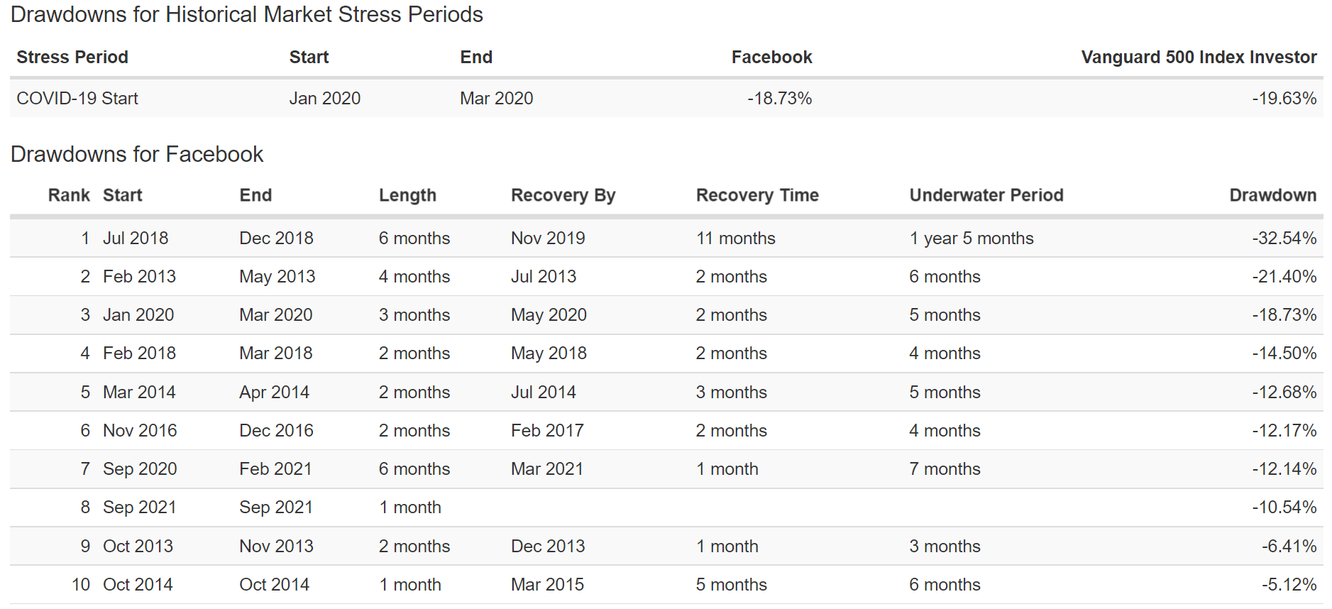Select the -19.63% Vanguard value
Image resolution: width=1332 pixels, height=609 pixels.
tap(1284, 99)
